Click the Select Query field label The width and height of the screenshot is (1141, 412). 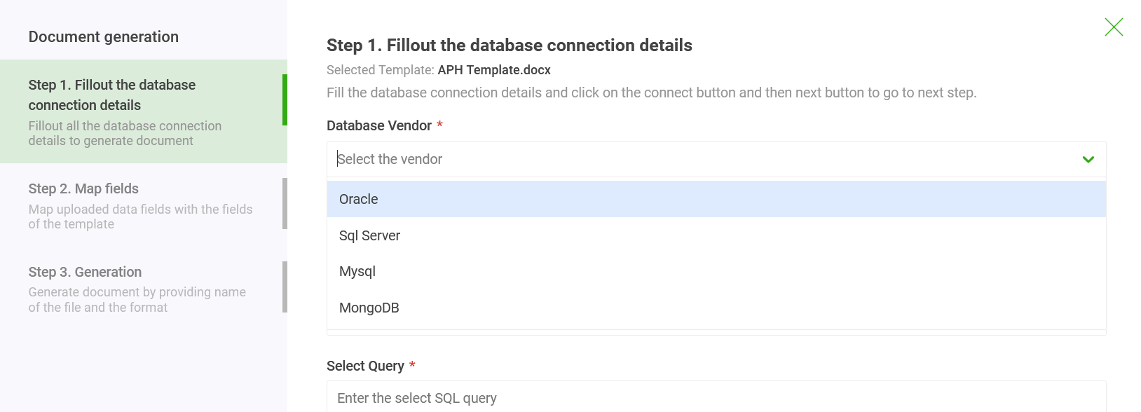click(x=365, y=366)
